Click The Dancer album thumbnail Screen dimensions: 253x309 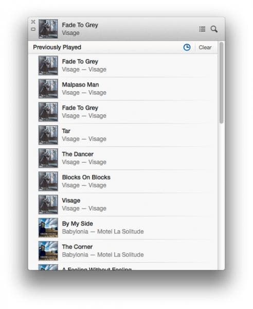(x=48, y=158)
